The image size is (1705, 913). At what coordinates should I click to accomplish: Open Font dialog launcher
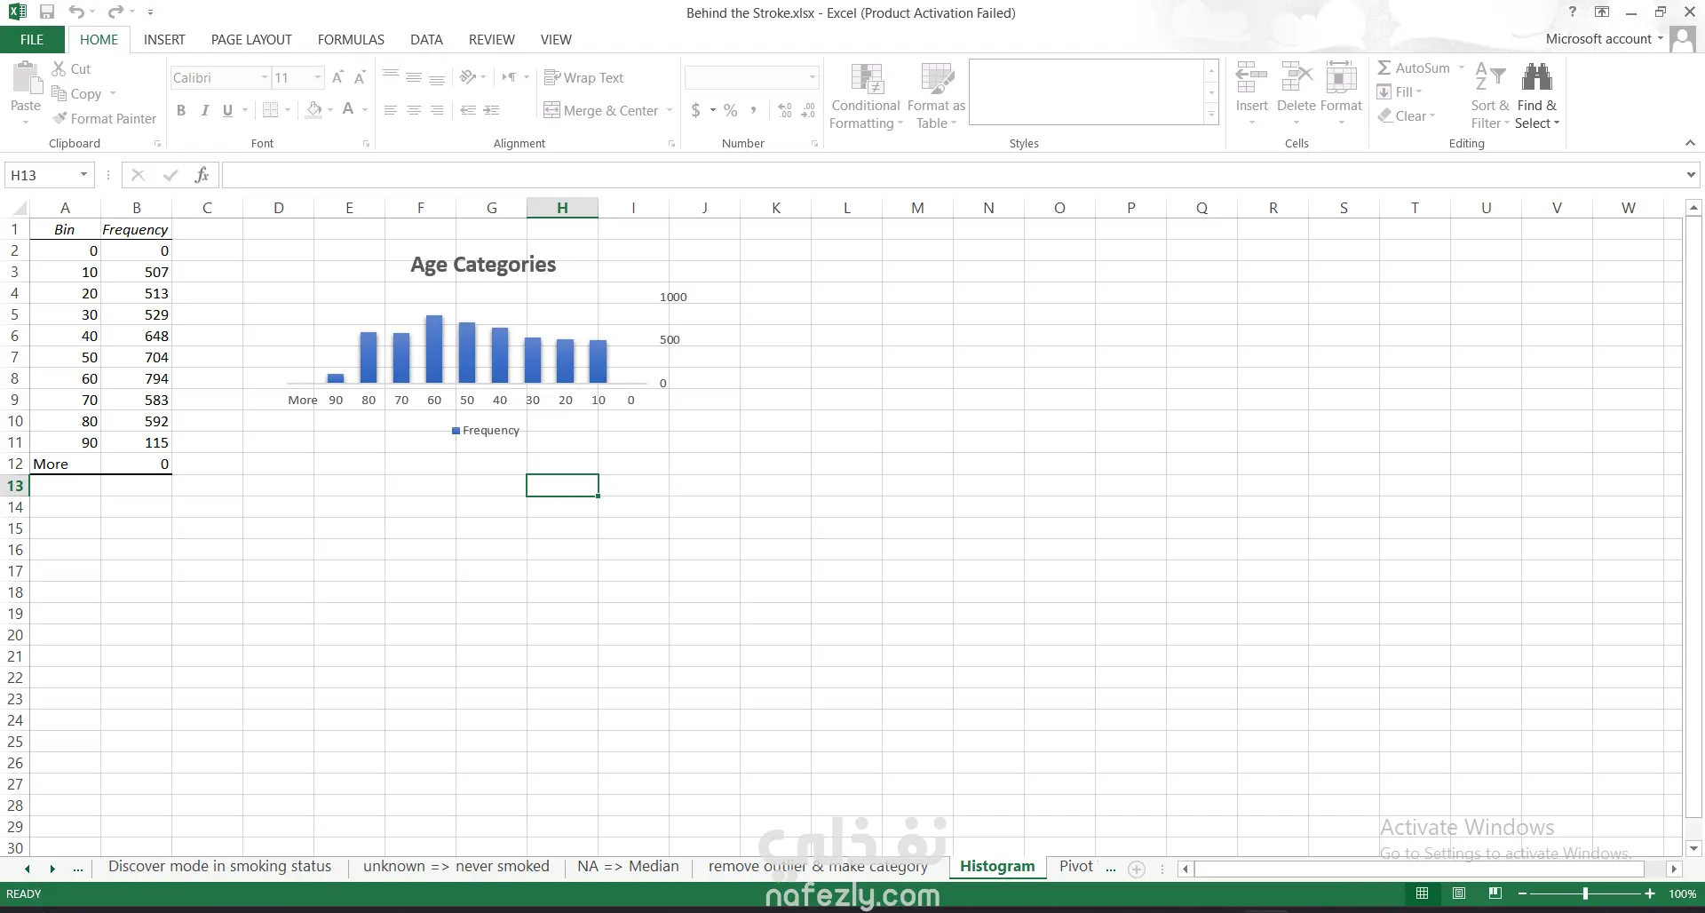coord(366,144)
